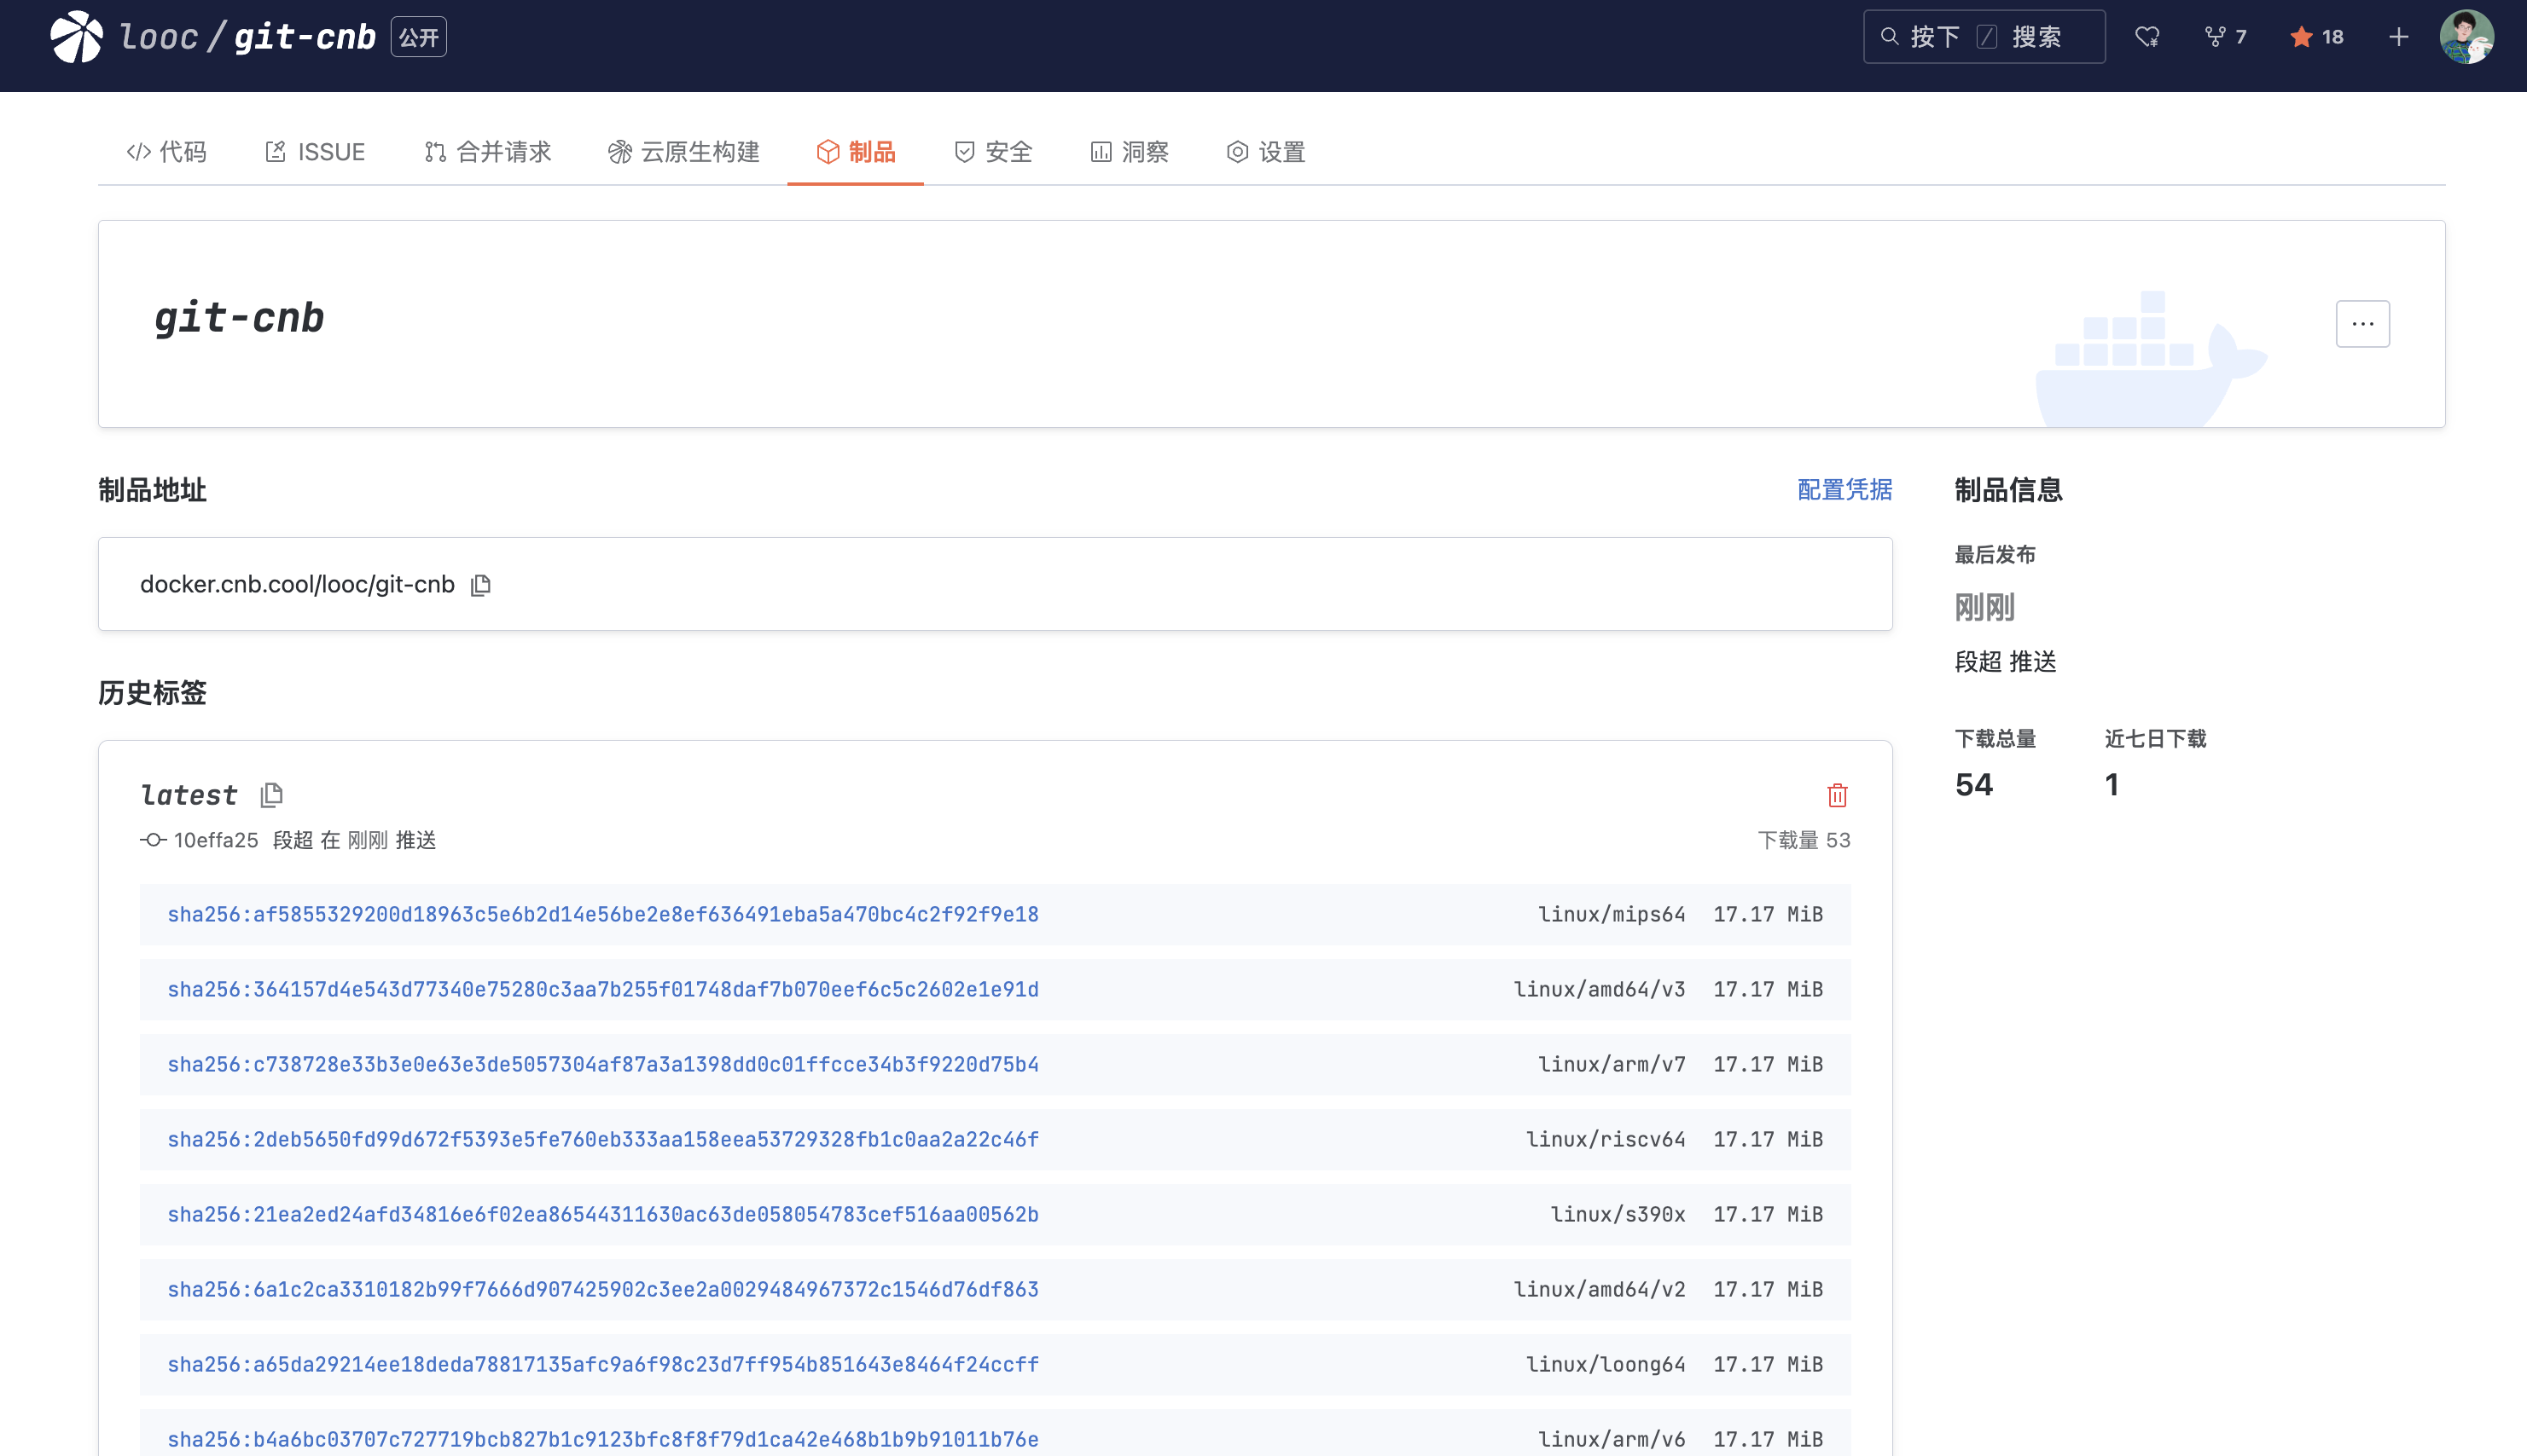This screenshot has width=2527, height=1456.
Task: Open the more actions menu on git-cnb card
Action: click(2361, 323)
